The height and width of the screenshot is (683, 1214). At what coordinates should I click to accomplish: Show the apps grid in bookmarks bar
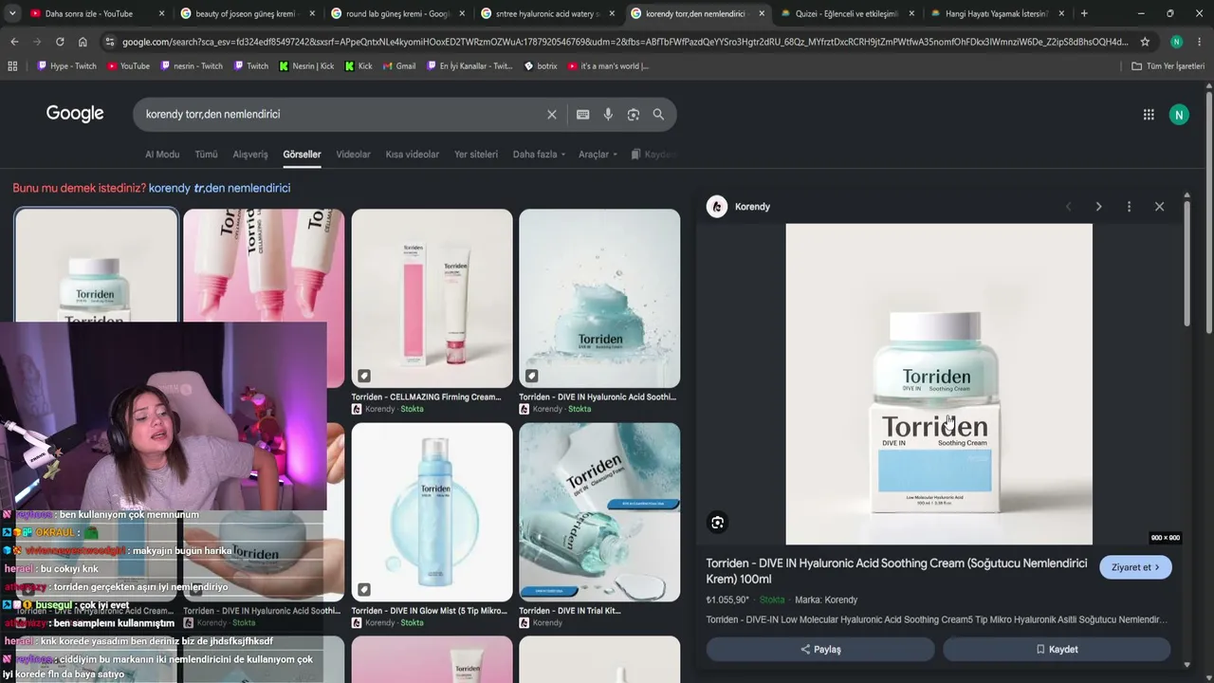click(12, 66)
